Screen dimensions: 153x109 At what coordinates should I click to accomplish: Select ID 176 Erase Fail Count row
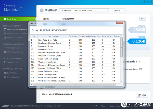(75, 71)
